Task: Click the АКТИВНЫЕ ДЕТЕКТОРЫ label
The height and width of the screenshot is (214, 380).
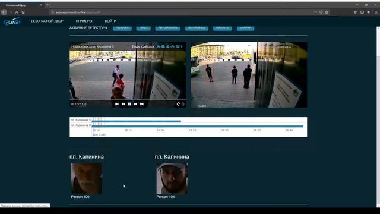Action: 88,28
